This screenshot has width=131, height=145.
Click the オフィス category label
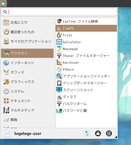tap(17, 72)
